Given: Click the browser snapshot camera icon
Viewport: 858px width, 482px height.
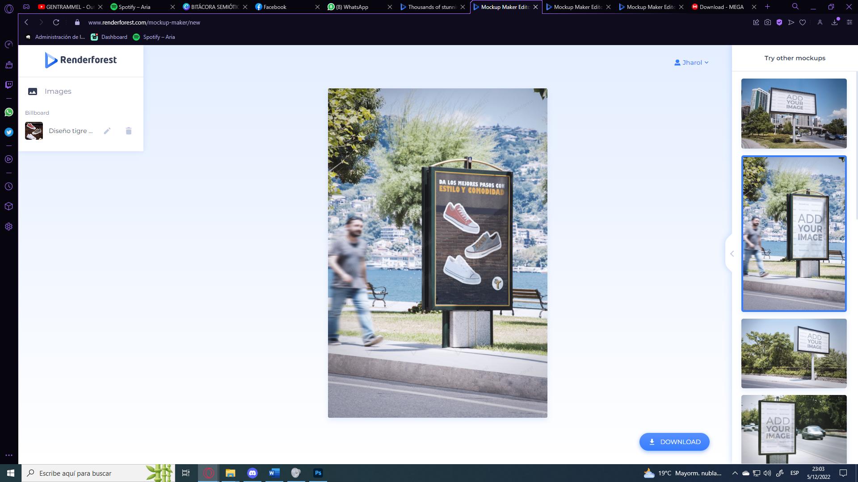Looking at the screenshot, I should tap(768, 22).
